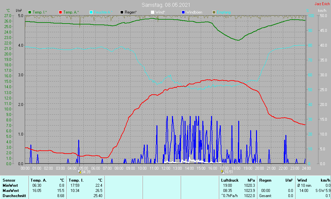Click the pressure maximum time '08:35'
Screen dimensions: 331x199
pyautogui.click(x=227, y=191)
